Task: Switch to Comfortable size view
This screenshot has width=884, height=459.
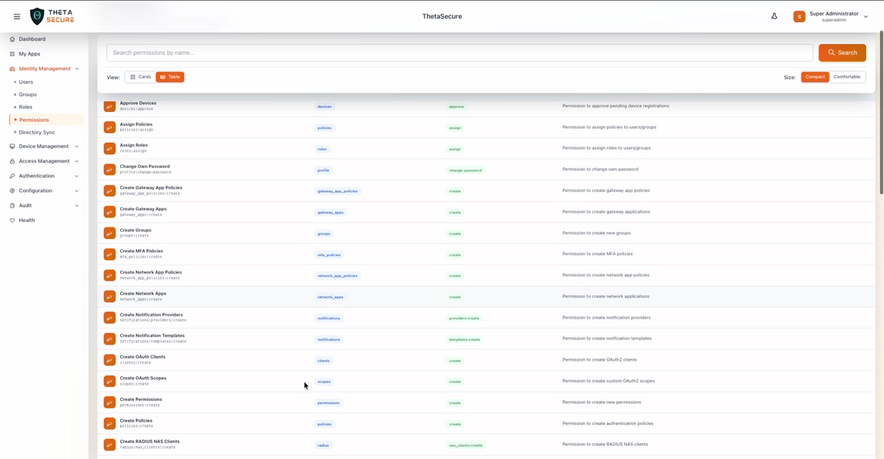Action: [x=847, y=77]
